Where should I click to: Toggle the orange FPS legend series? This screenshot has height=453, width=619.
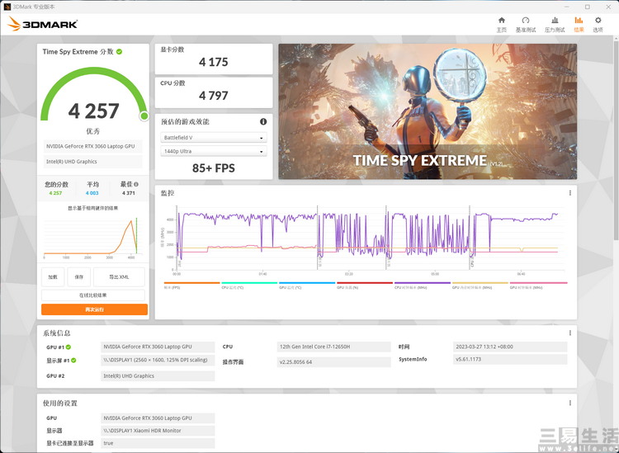[x=191, y=285]
